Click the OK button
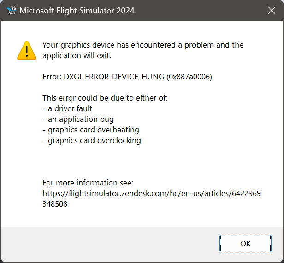Image resolution: width=284 pixels, height=263 pixels. (x=245, y=243)
